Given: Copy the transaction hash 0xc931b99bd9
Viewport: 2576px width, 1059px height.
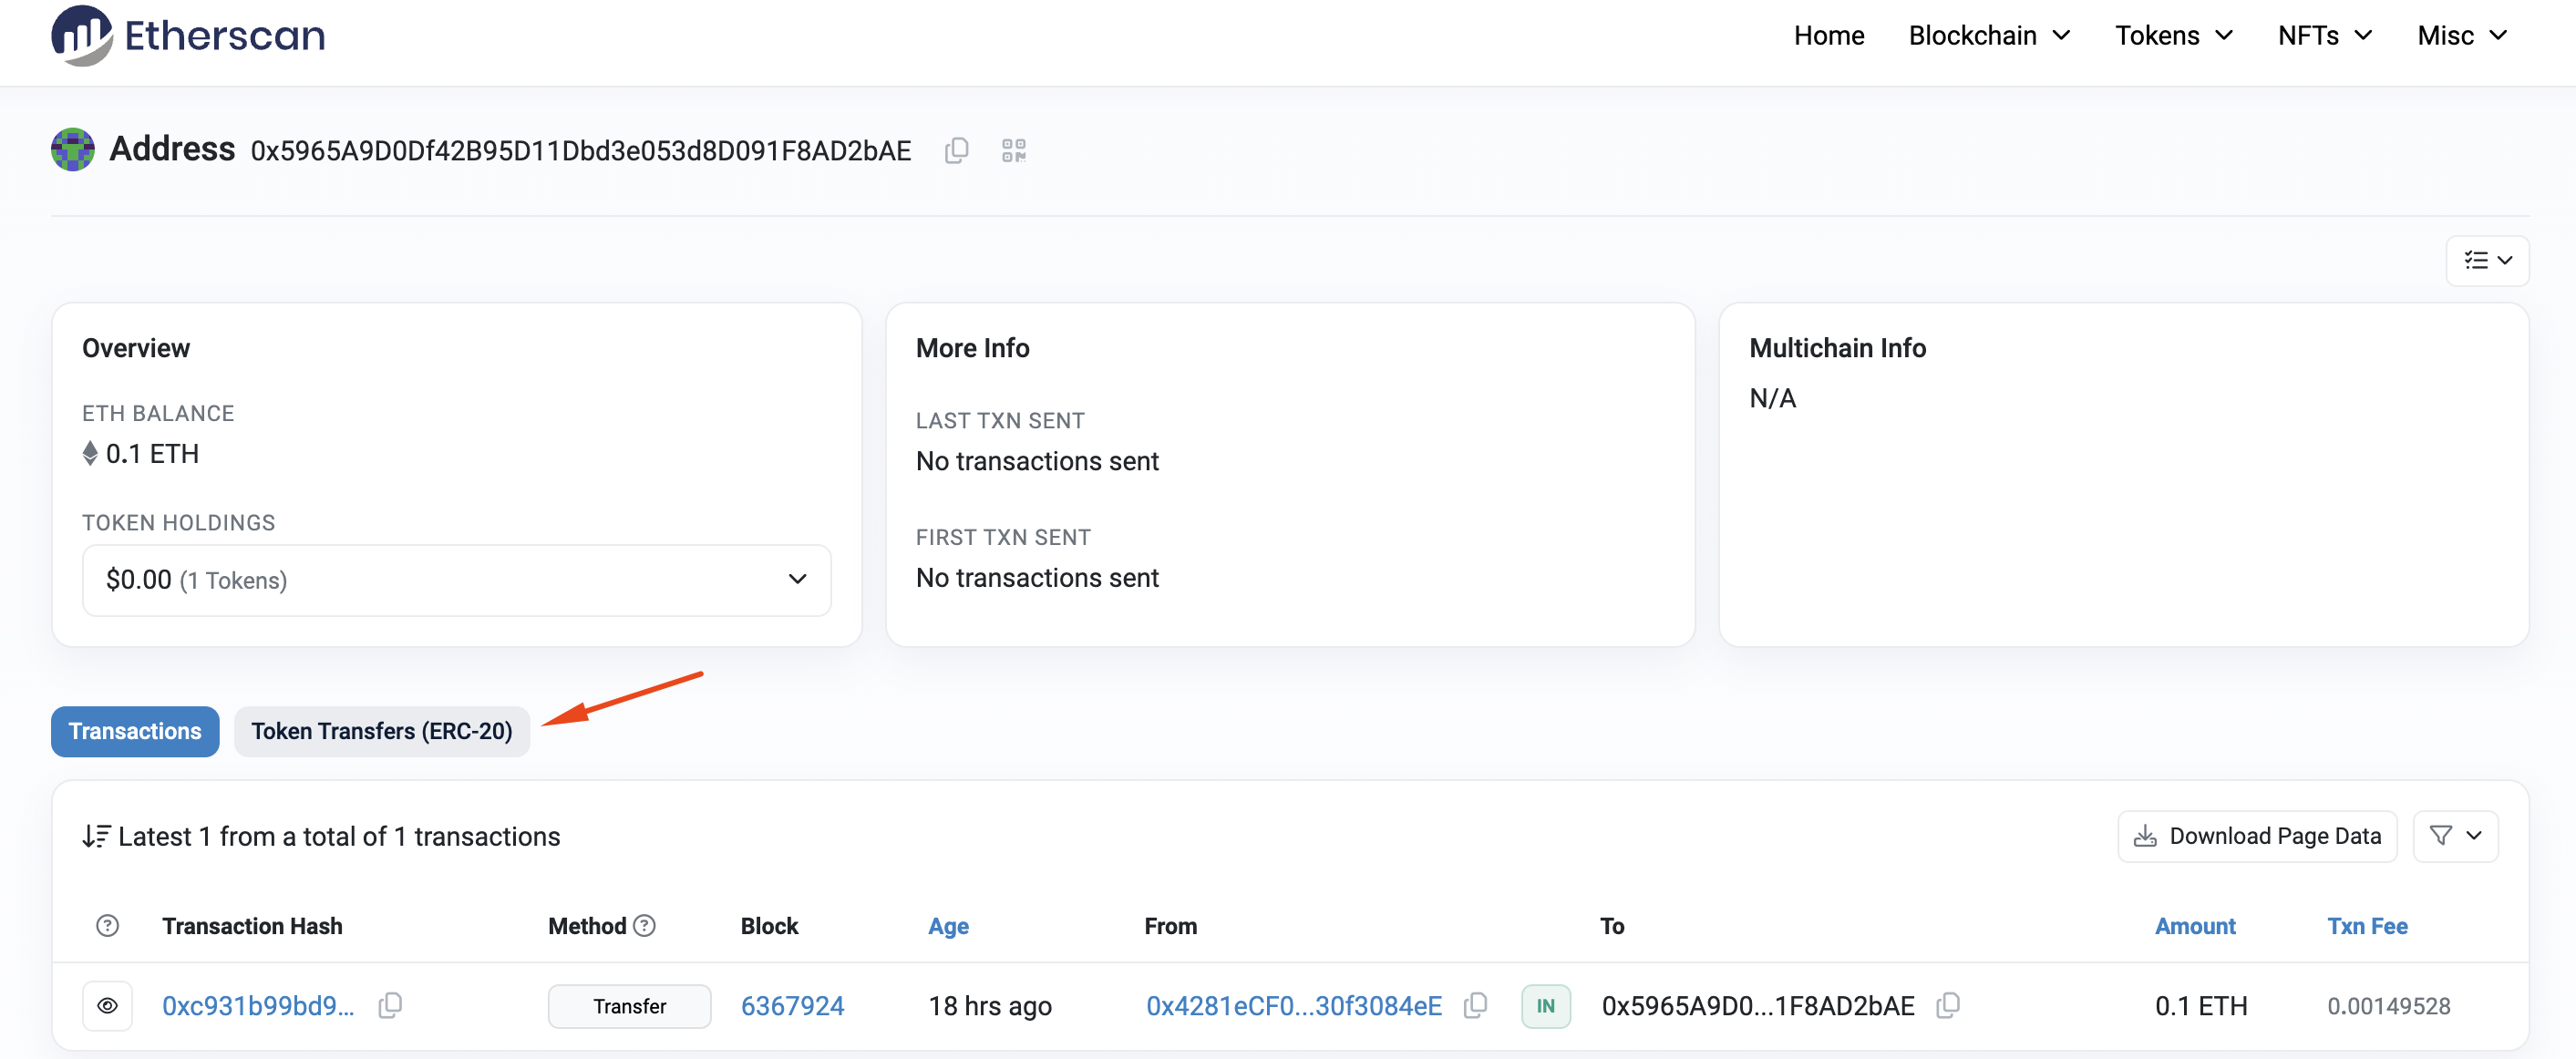Looking at the screenshot, I should tap(390, 1005).
